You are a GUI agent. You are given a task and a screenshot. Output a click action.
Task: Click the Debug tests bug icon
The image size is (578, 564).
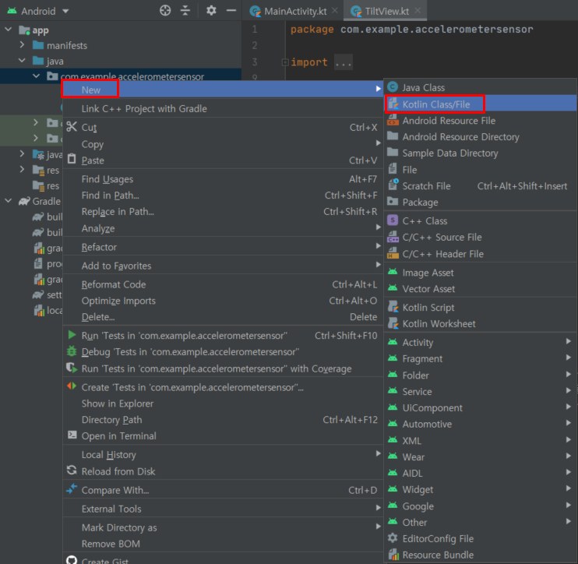pos(72,351)
